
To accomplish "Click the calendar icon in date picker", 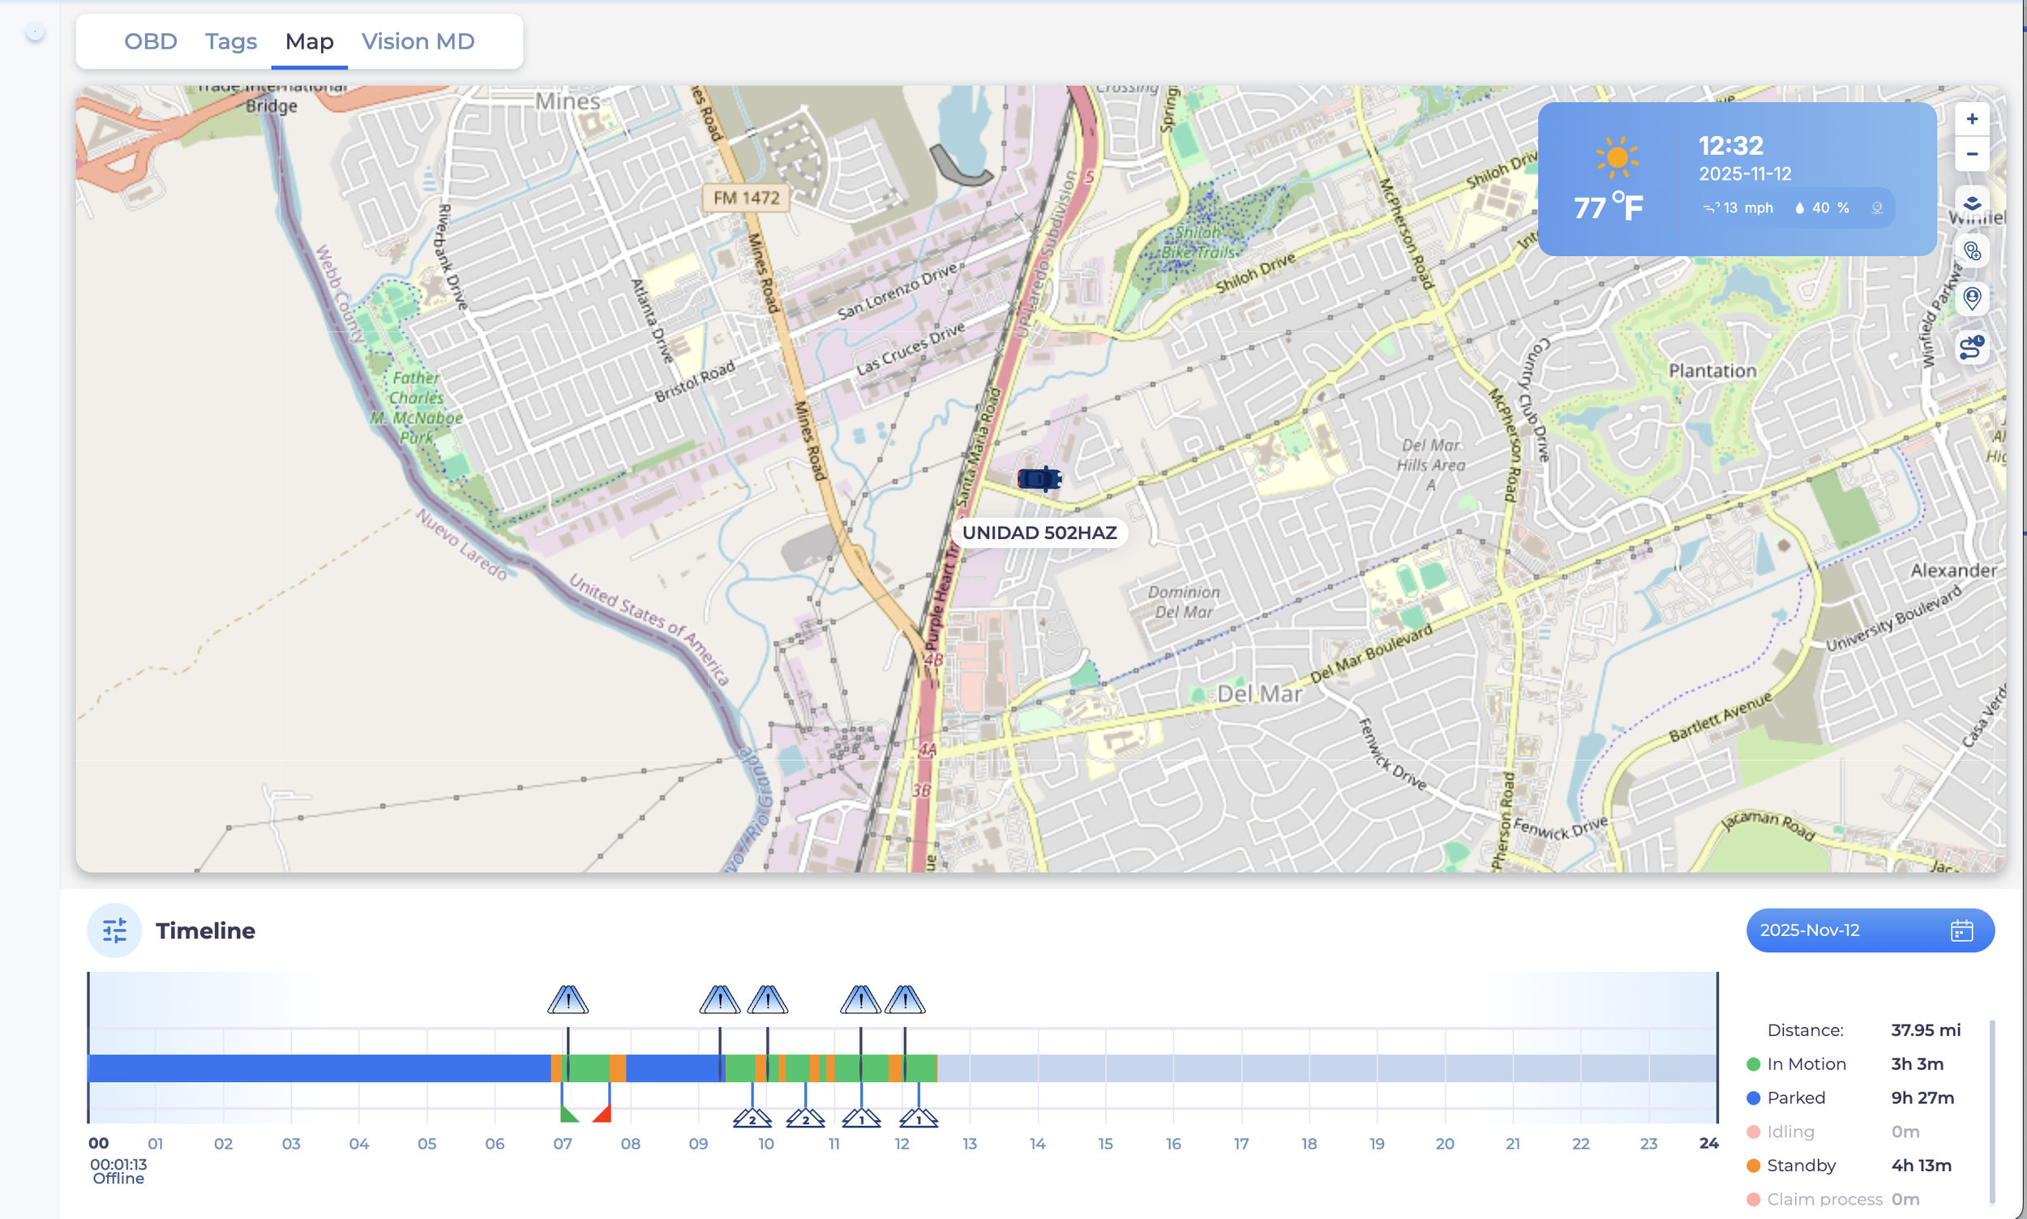I will click(x=1961, y=930).
